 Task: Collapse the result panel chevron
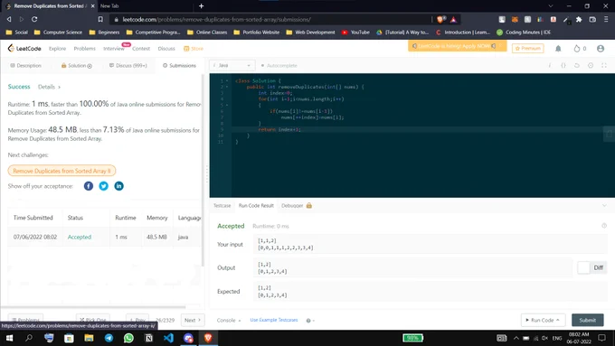coord(604,205)
